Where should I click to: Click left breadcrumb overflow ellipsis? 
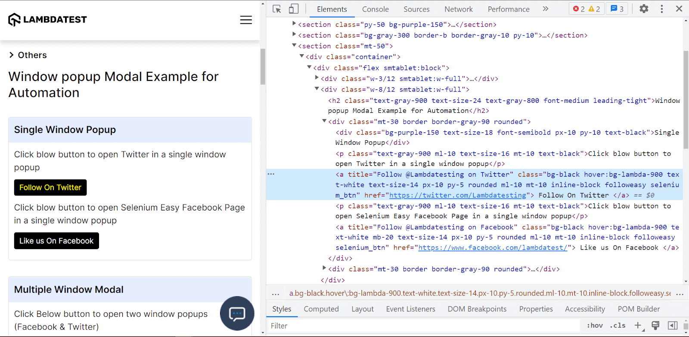point(276,294)
